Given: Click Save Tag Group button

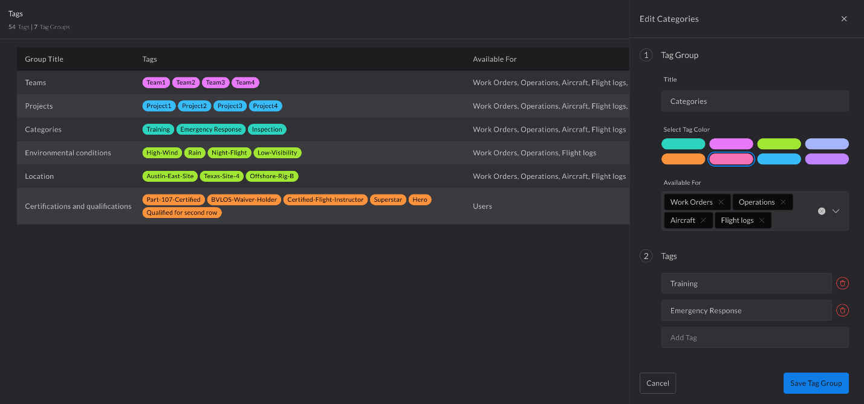Looking at the screenshot, I should (816, 383).
